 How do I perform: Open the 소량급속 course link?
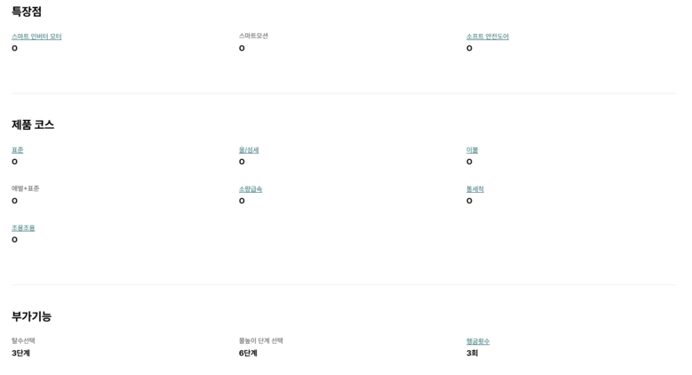[251, 188]
